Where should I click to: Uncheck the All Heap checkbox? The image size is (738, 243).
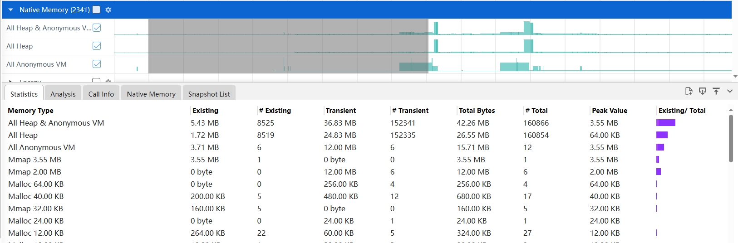coord(97,46)
